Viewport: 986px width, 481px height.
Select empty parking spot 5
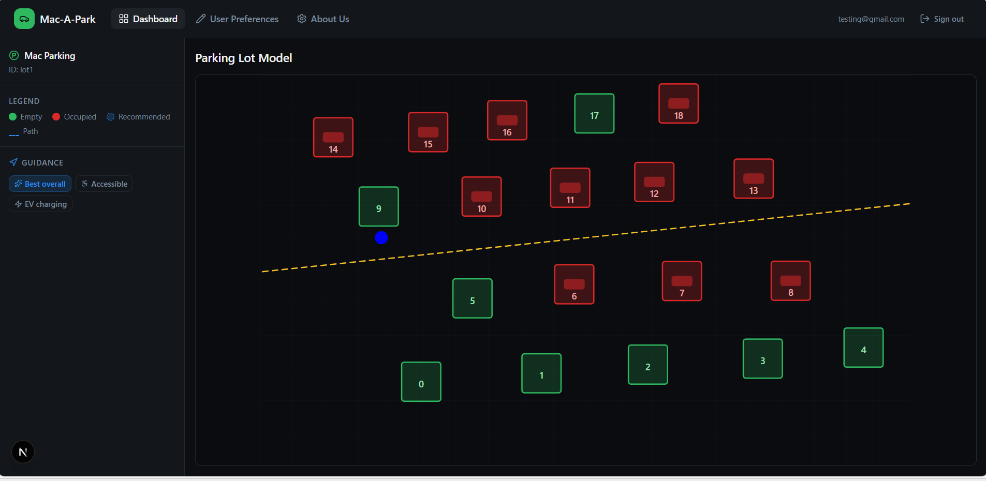(x=473, y=298)
